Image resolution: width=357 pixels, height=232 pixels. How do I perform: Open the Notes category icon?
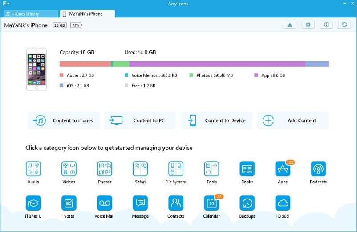coord(69,203)
